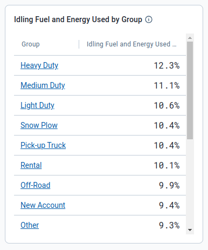The height and width of the screenshot is (250, 208).
Task: Open the Snow Plow group link
Action: 39,125
